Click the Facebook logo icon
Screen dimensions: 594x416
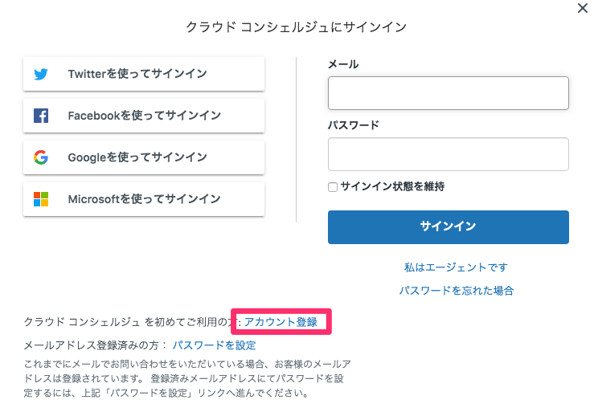point(41,116)
